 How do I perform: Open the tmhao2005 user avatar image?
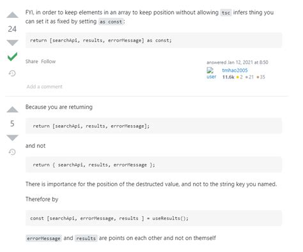[x=211, y=73]
